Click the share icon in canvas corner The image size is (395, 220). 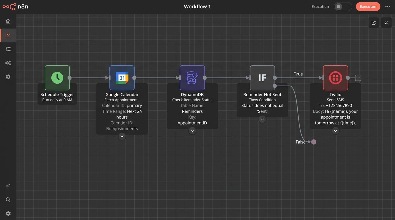pos(386,22)
